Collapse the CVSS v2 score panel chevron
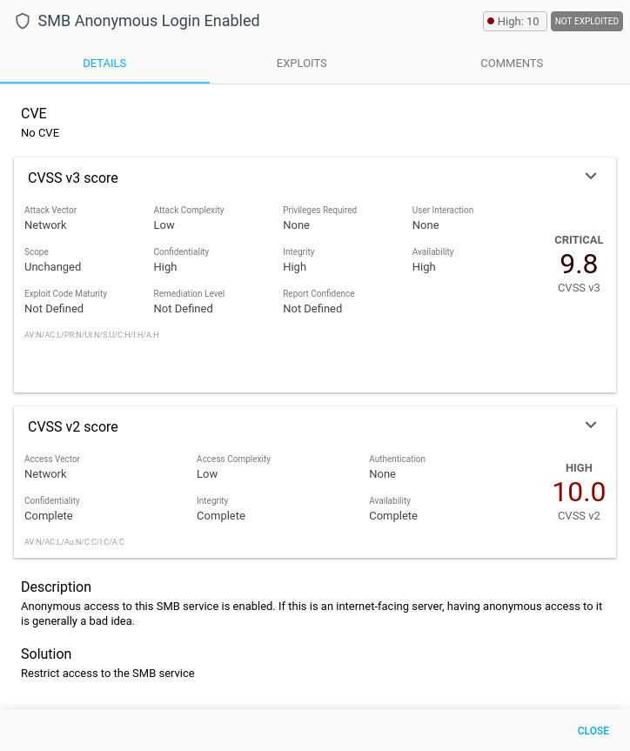 (591, 426)
